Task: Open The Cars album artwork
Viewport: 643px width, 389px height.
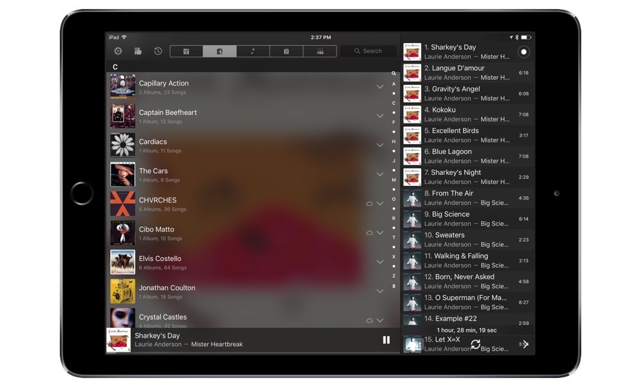Action: pyautogui.click(x=123, y=174)
